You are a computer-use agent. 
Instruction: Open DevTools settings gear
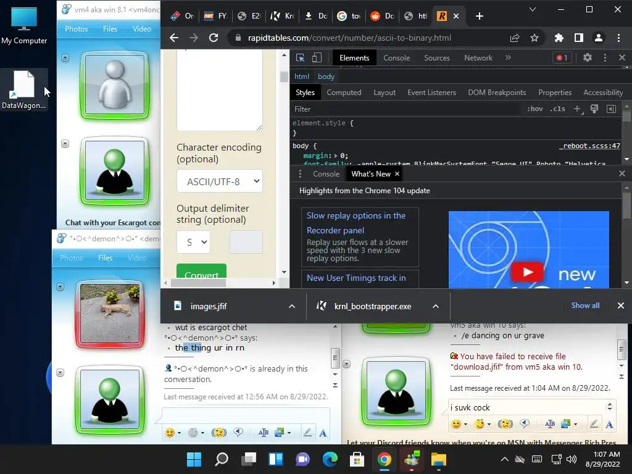[x=588, y=57]
